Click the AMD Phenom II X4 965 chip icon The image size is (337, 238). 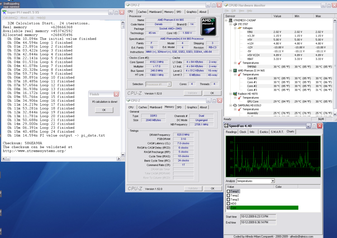pos(235,70)
